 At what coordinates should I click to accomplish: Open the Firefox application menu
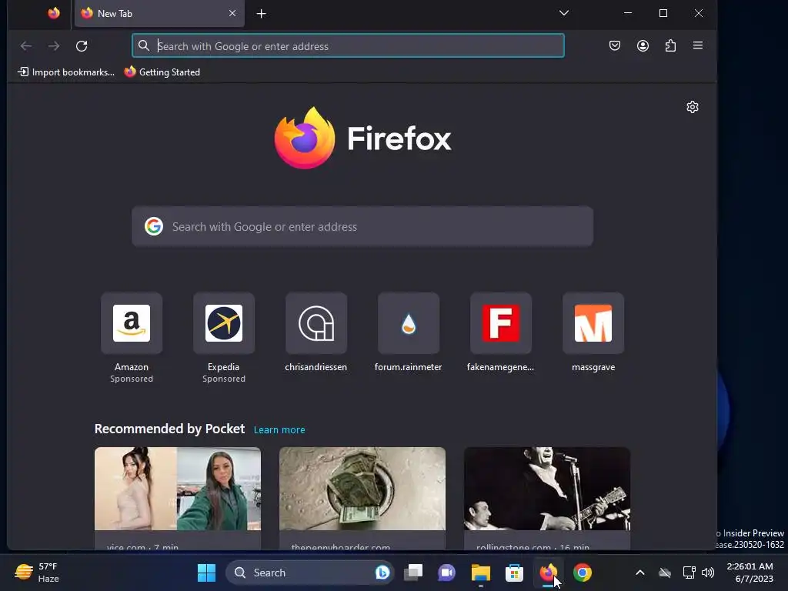[x=698, y=45]
